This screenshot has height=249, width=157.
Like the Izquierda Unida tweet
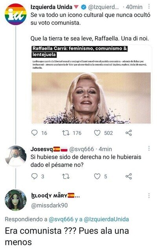[97, 133]
